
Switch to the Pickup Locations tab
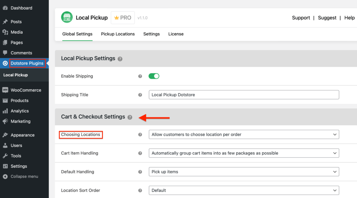pos(118,34)
